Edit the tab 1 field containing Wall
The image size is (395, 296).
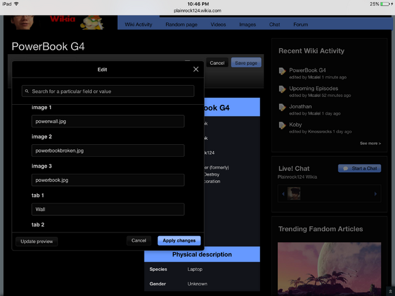[108, 209]
